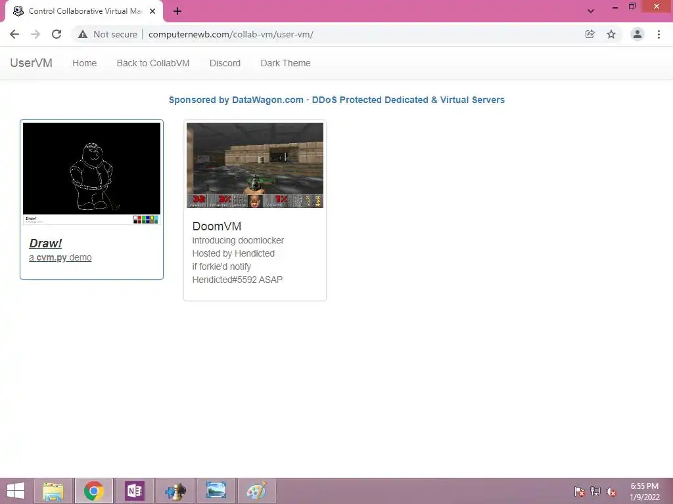Minimize the Chrome window
The width and height of the screenshot is (673, 504).
pos(615,7)
